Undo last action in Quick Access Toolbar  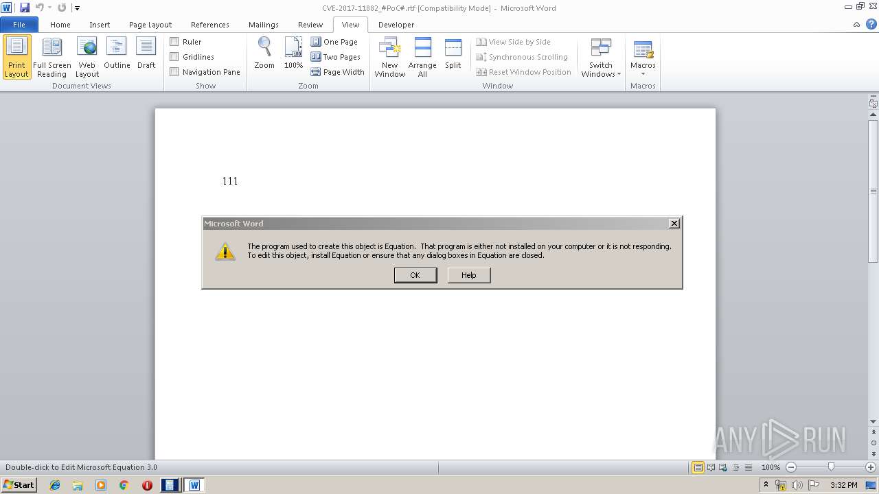39,8
